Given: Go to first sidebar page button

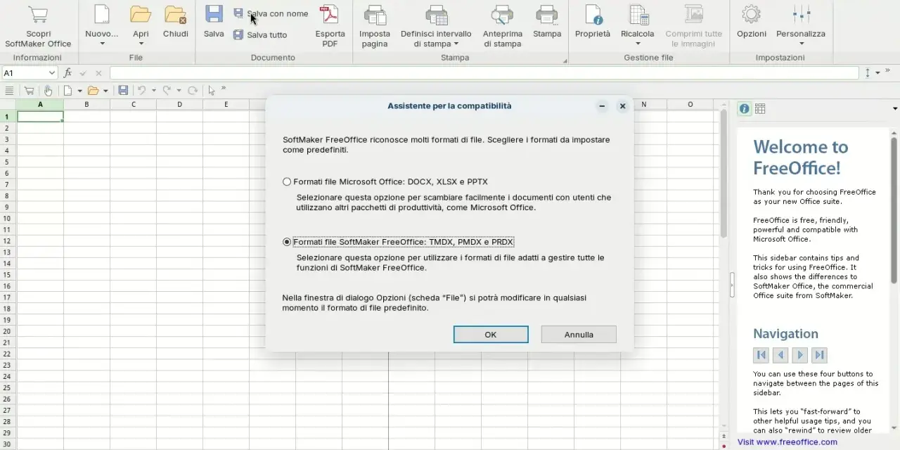Looking at the screenshot, I should tap(761, 354).
